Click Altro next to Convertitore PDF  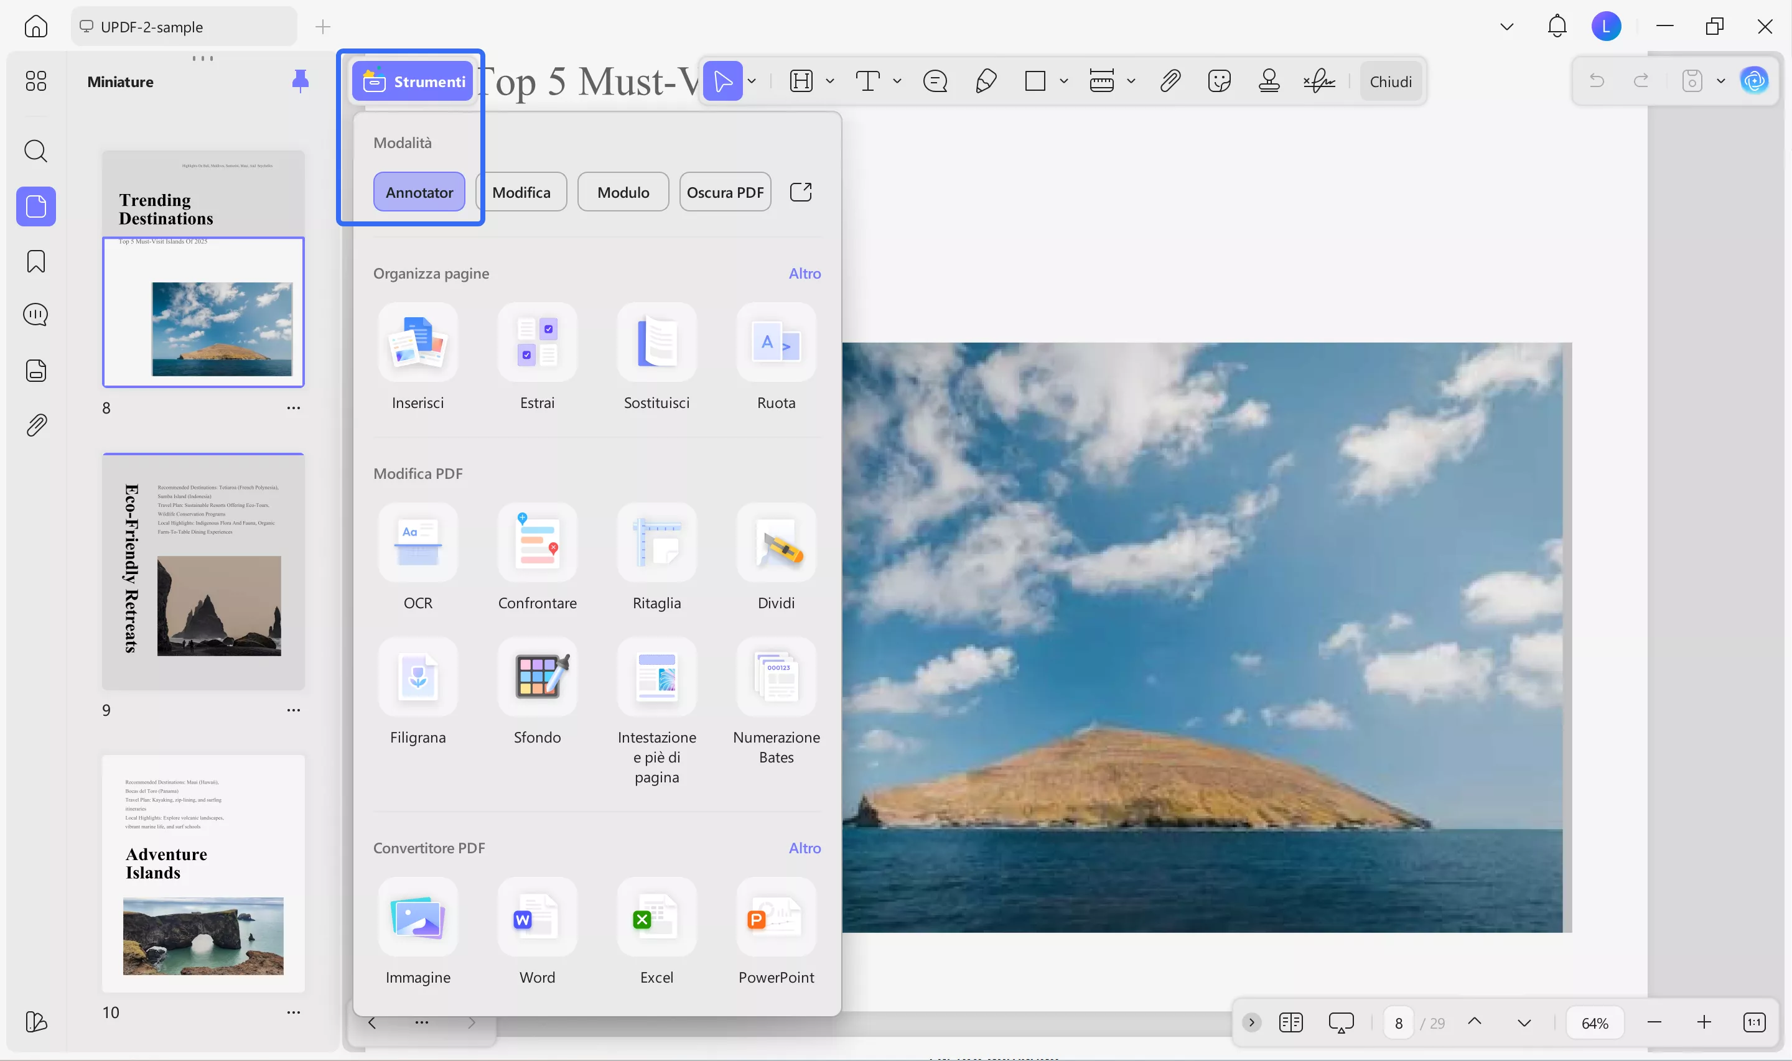805,848
